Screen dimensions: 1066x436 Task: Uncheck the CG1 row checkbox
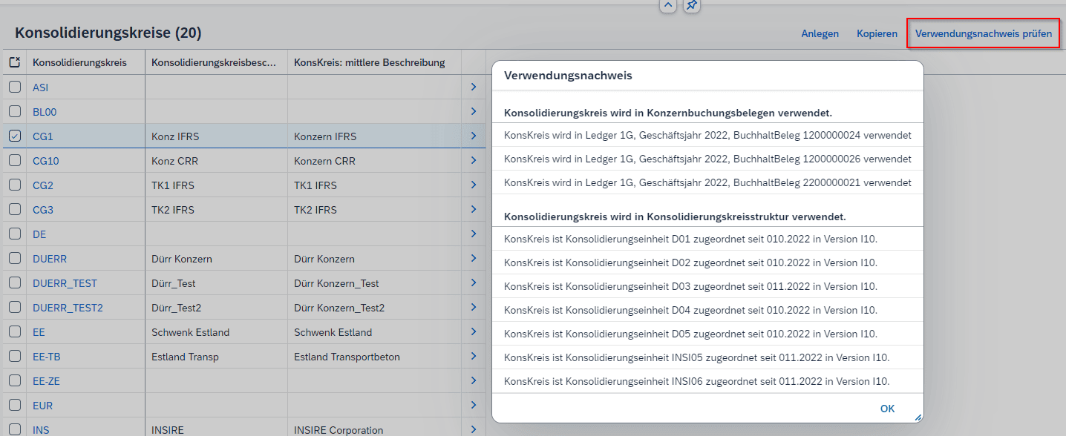15,136
